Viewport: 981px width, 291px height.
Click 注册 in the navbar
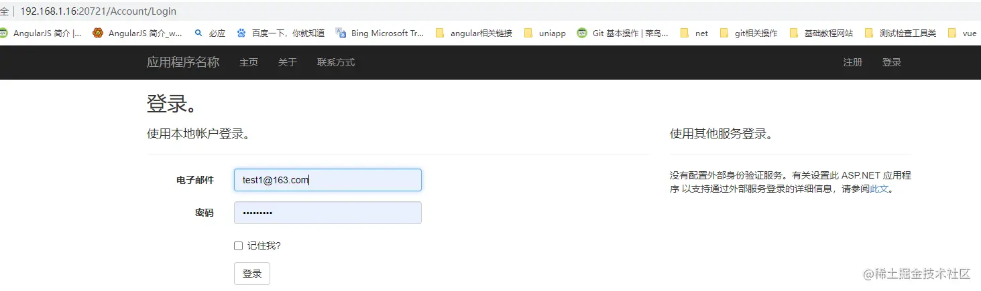[853, 62]
